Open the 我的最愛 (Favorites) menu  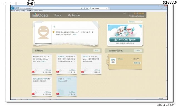click(x=30, y=11)
